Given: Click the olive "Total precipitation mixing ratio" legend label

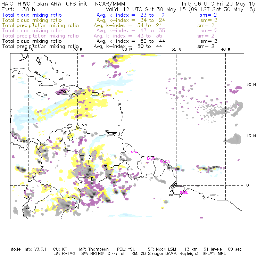Looking at the screenshot, I should (x=41, y=25).
